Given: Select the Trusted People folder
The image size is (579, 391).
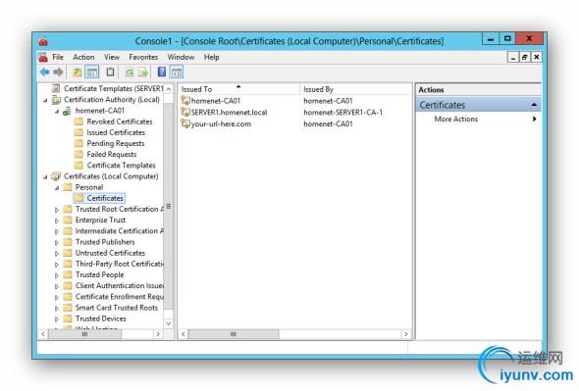Looking at the screenshot, I should [x=99, y=274].
